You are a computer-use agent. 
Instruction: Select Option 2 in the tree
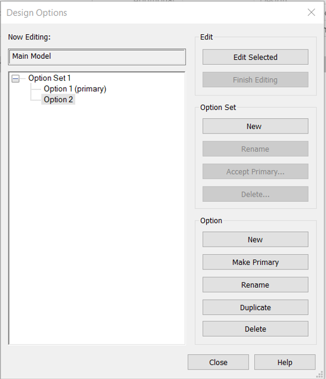[58, 99]
